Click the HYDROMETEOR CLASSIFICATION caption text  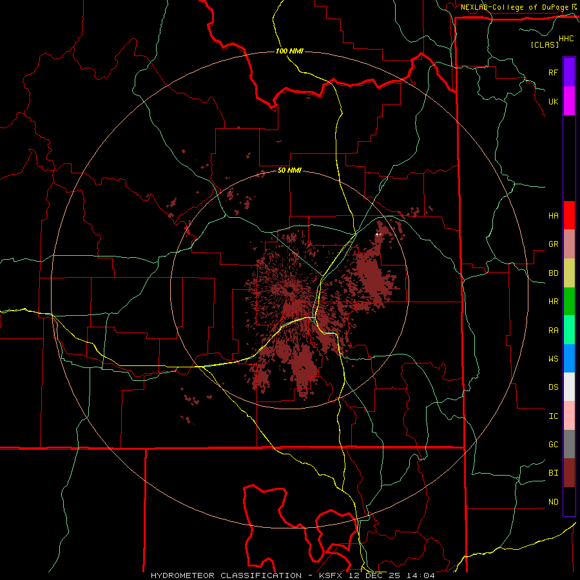(226, 575)
